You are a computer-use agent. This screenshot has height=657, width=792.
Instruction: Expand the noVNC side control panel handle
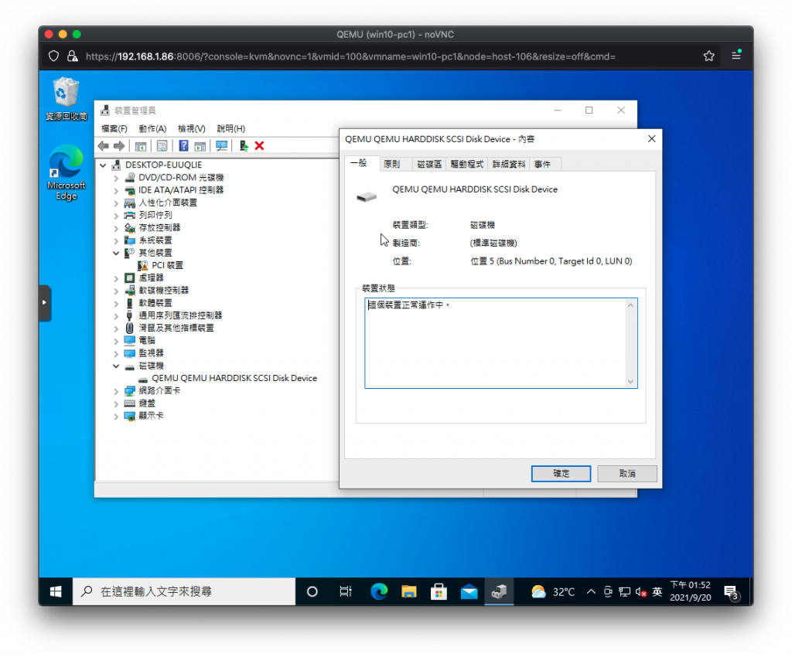click(x=45, y=303)
